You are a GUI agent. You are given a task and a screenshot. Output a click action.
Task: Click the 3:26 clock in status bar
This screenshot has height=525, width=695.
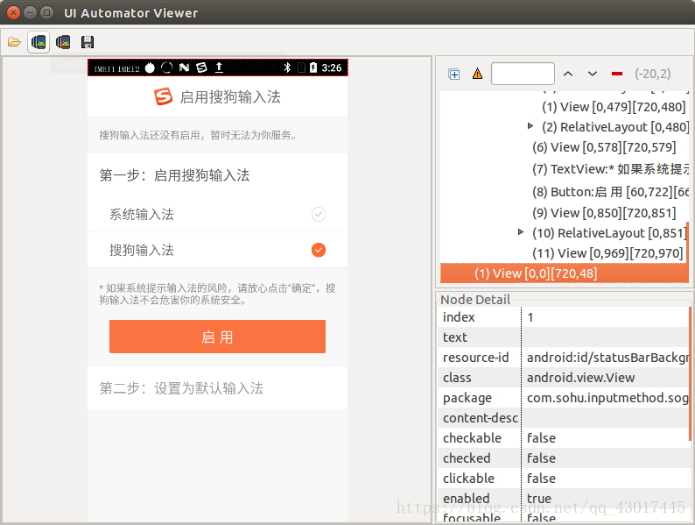(x=332, y=67)
